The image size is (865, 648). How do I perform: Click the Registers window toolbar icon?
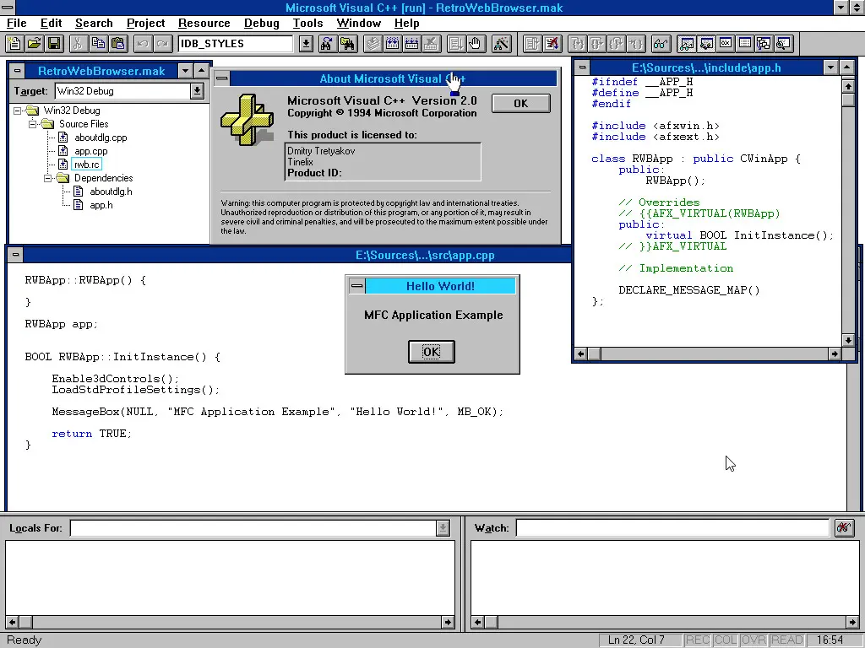coord(726,44)
